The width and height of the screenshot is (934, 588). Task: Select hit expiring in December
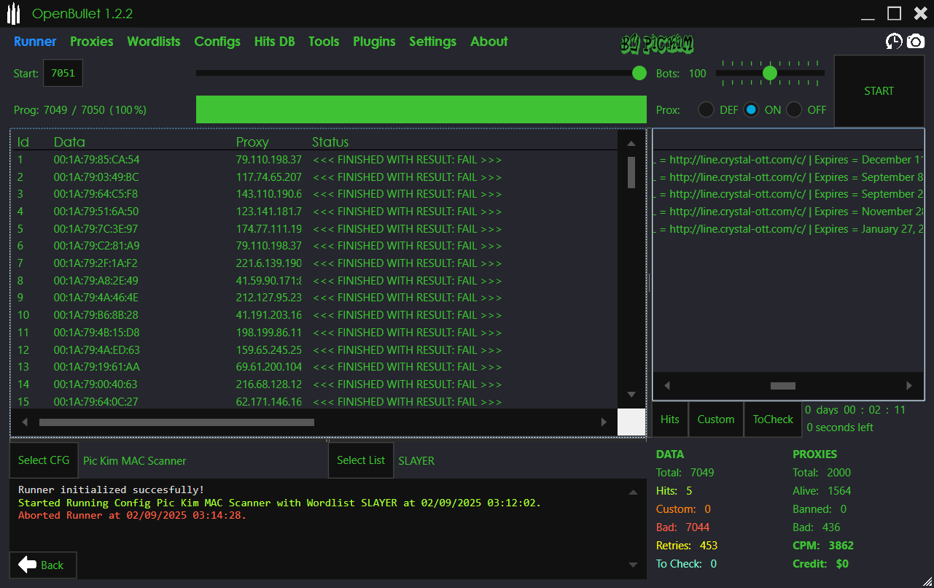click(x=788, y=160)
